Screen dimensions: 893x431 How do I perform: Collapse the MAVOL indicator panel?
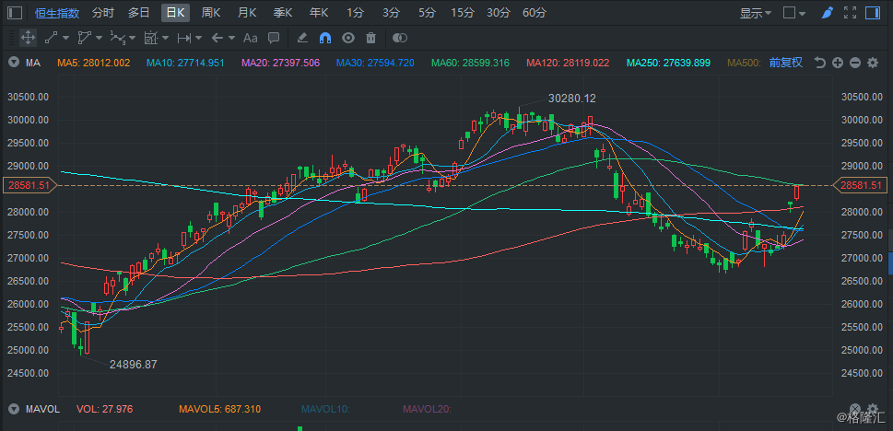pyautogui.click(x=14, y=408)
